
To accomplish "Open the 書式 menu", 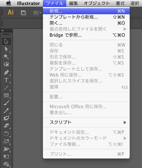I will click(120, 3).
